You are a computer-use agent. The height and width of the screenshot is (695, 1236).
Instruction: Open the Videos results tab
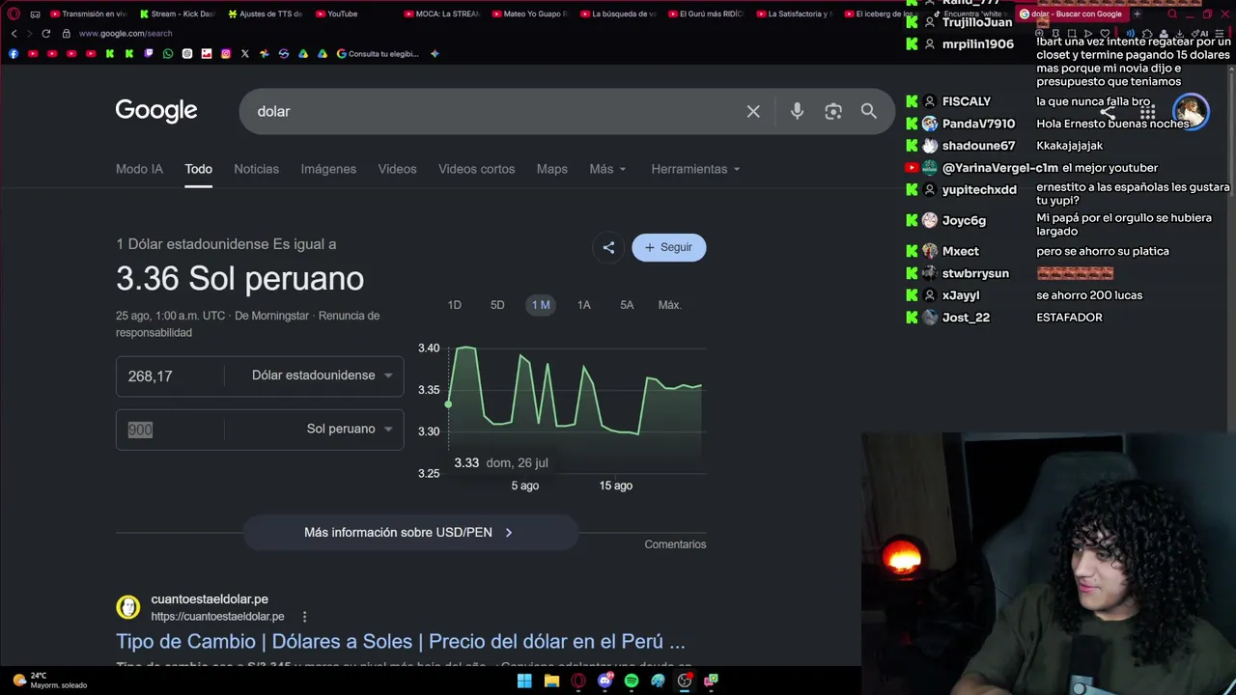click(397, 169)
